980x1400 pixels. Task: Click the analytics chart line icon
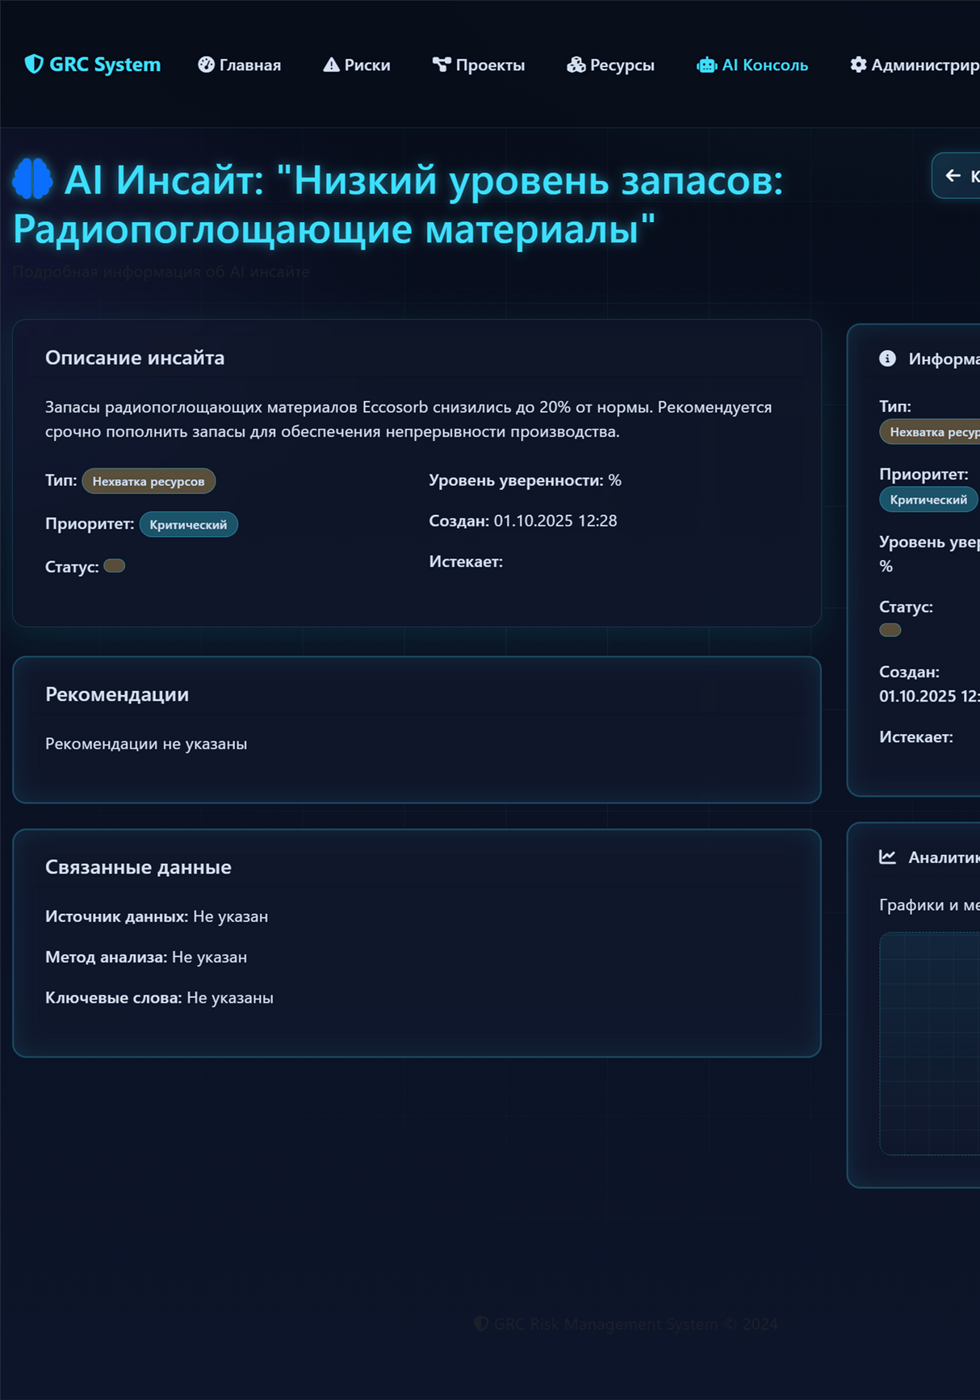887,857
